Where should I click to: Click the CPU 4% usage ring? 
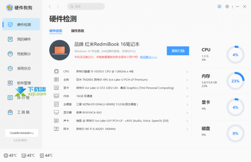[235, 55]
